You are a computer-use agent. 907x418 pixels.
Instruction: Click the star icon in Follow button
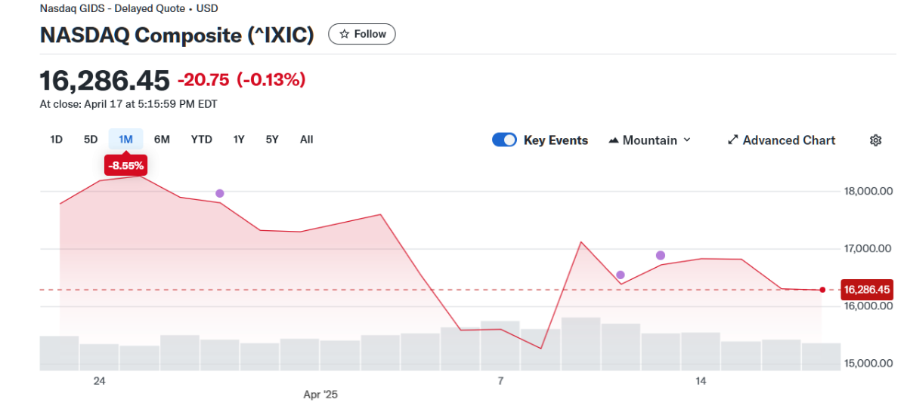point(345,34)
